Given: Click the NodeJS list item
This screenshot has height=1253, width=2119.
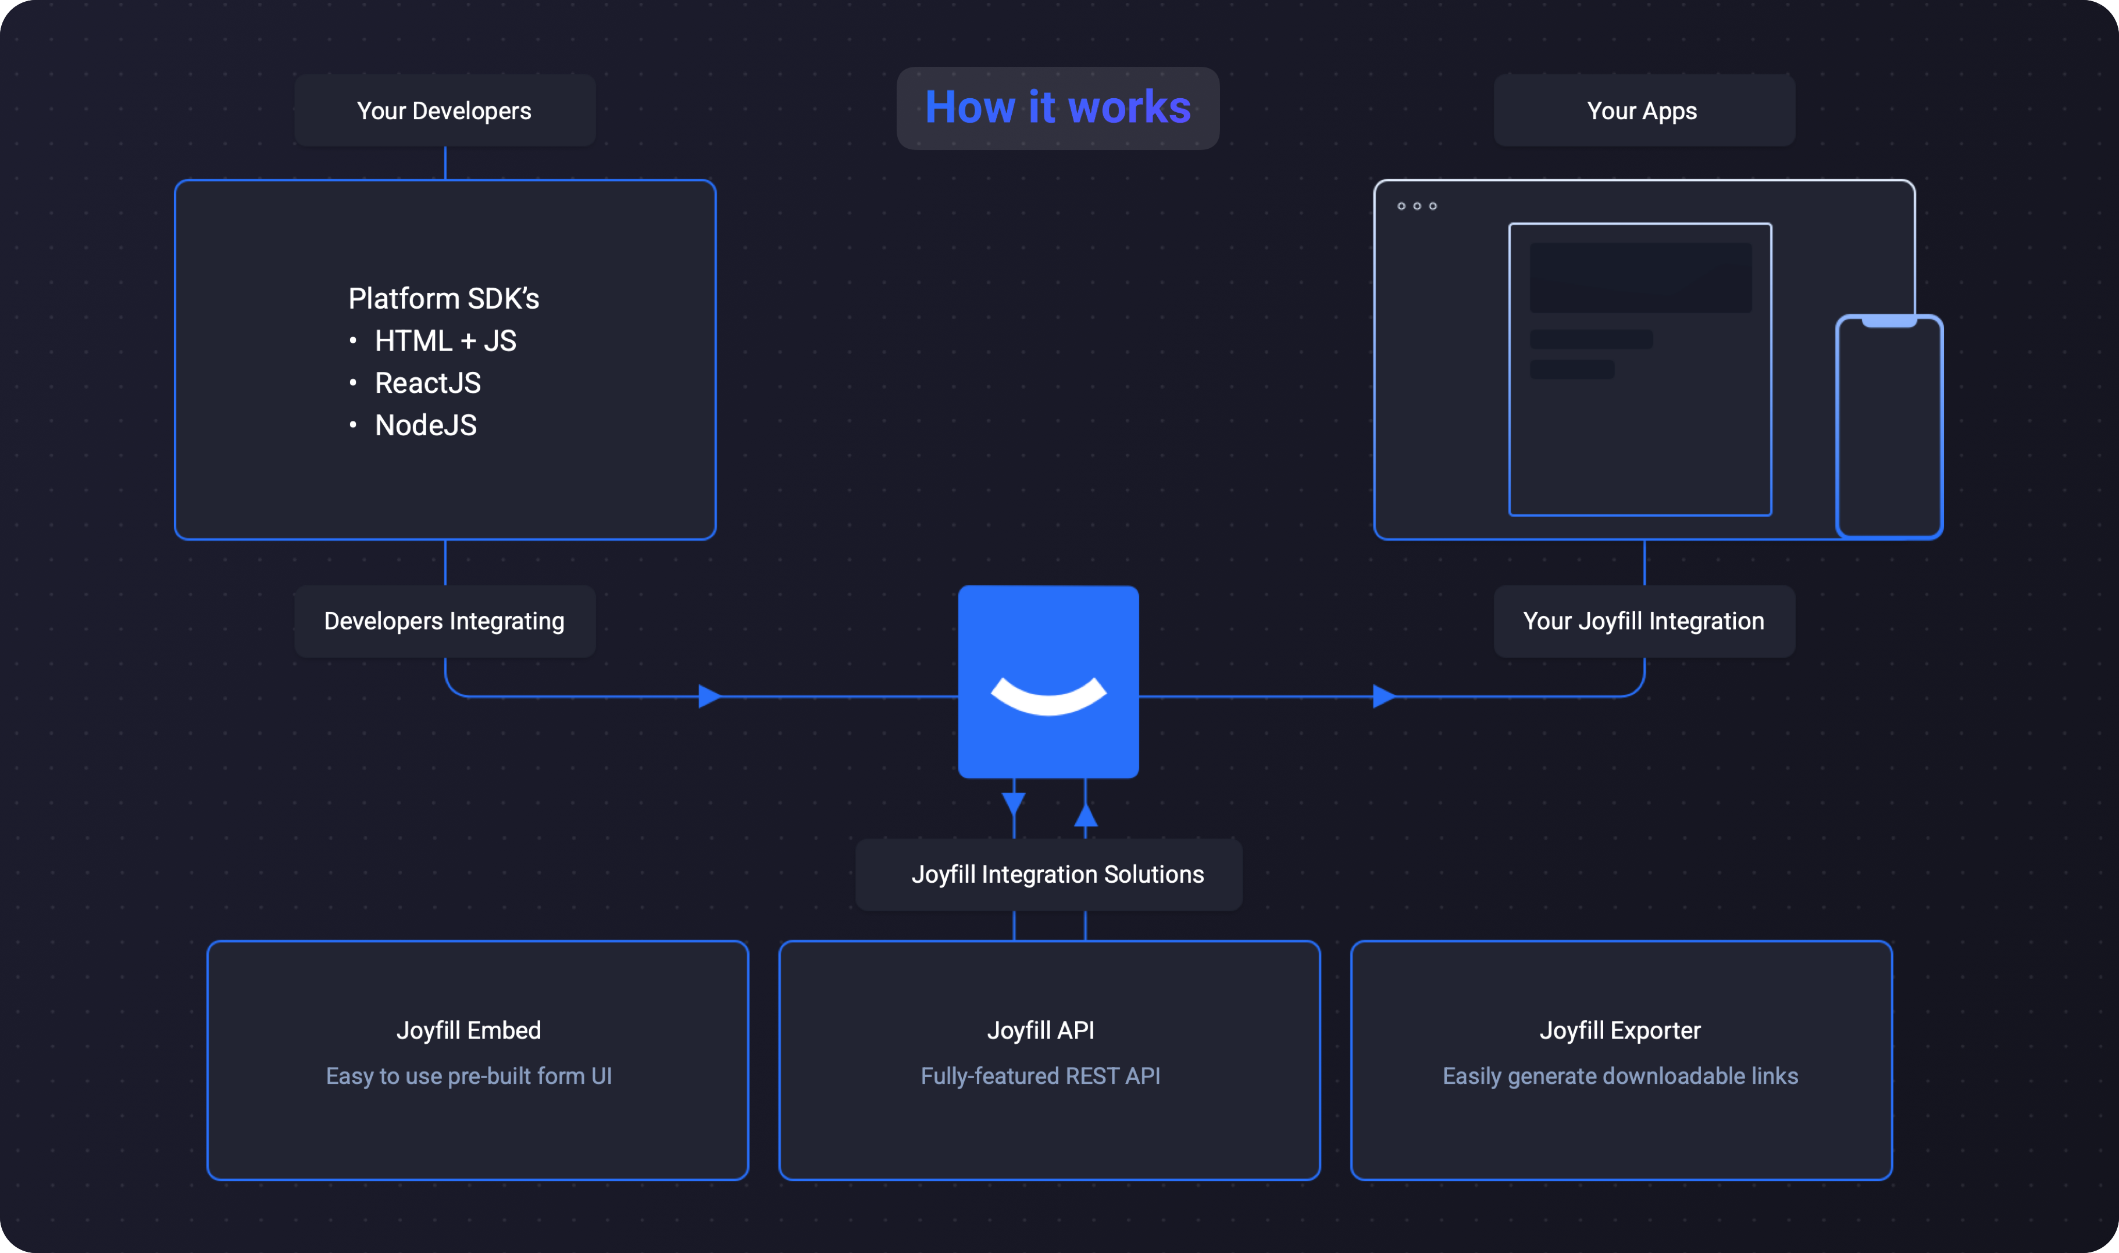Looking at the screenshot, I should (426, 425).
